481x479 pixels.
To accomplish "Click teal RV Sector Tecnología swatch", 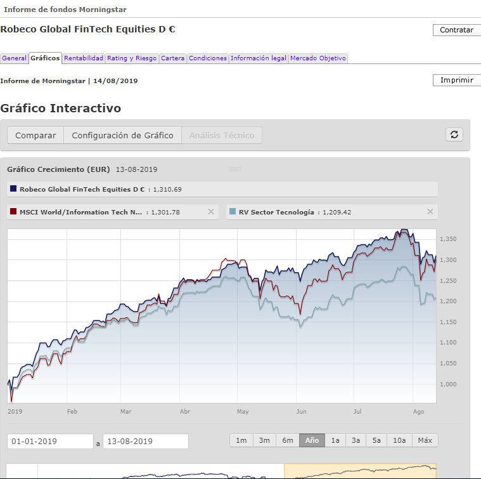I will 233,211.
